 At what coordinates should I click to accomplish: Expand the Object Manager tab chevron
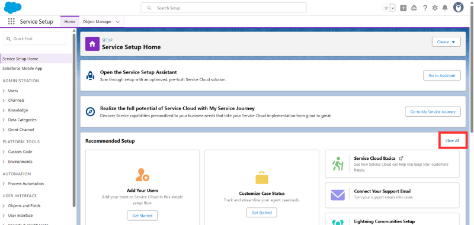[x=118, y=22]
